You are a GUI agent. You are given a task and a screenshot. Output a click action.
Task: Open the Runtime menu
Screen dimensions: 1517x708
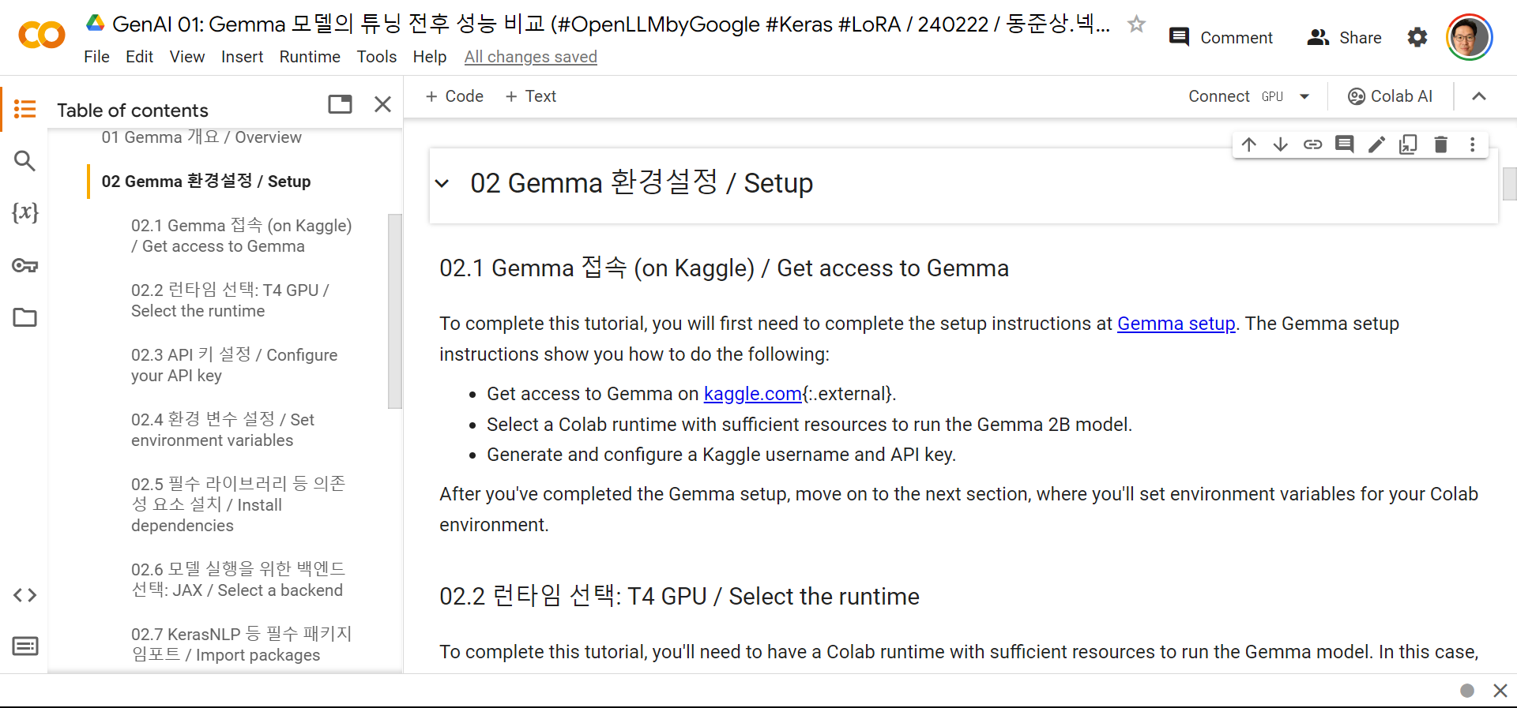[x=310, y=56]
